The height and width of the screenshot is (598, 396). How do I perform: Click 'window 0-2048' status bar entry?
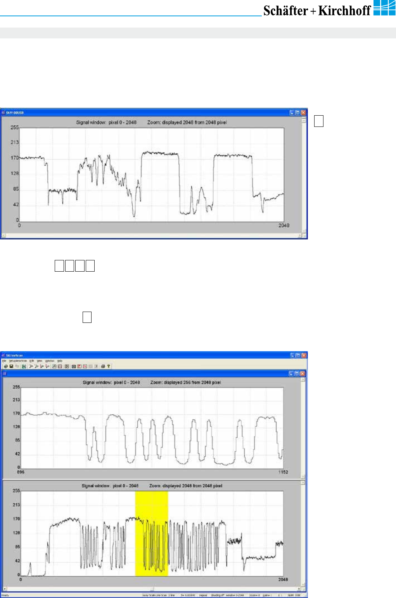pos(235,595)
